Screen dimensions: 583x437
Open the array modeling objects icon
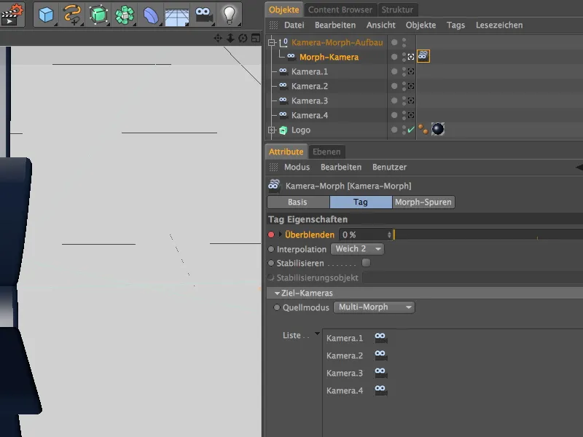click(125, 15)
